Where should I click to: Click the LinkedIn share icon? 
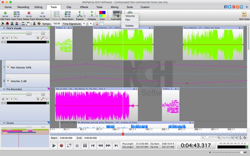[241, 7]
